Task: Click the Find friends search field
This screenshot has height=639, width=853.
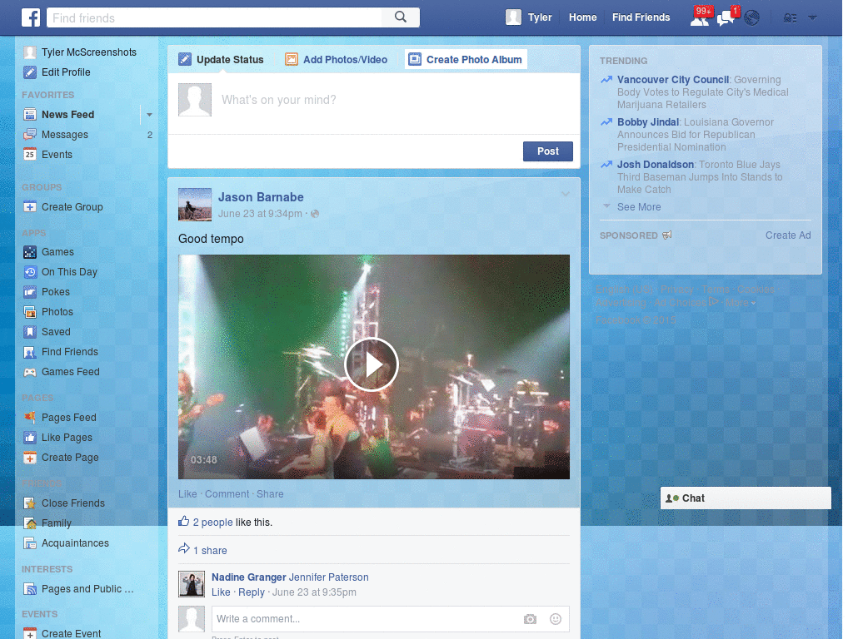Action: point(215,17)
